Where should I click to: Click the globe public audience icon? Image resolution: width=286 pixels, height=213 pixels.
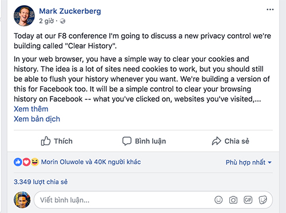(62, 21)
